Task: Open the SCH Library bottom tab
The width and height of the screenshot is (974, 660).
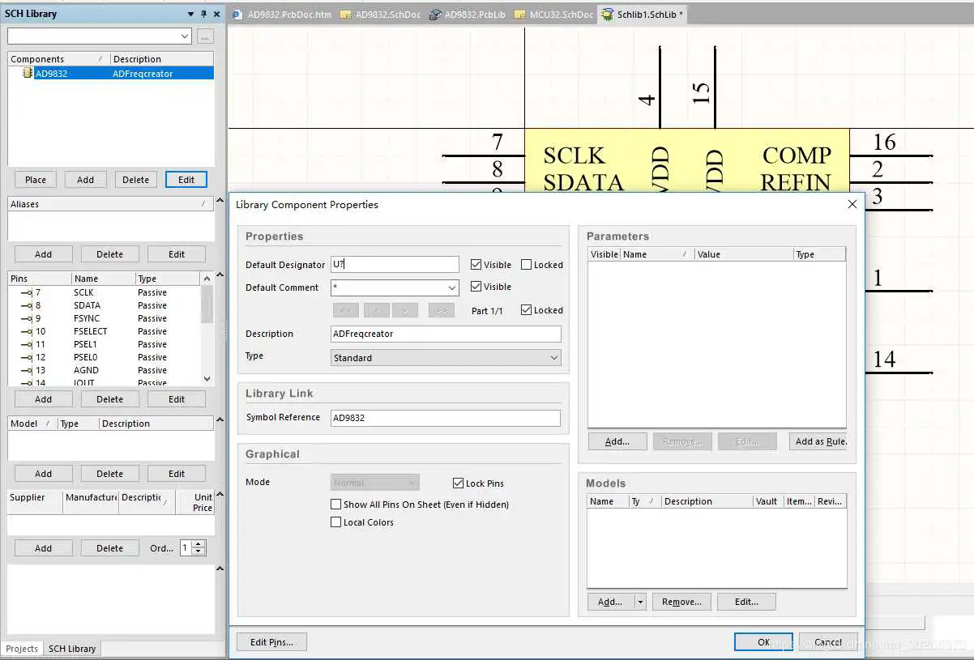Action: [72, 649]
